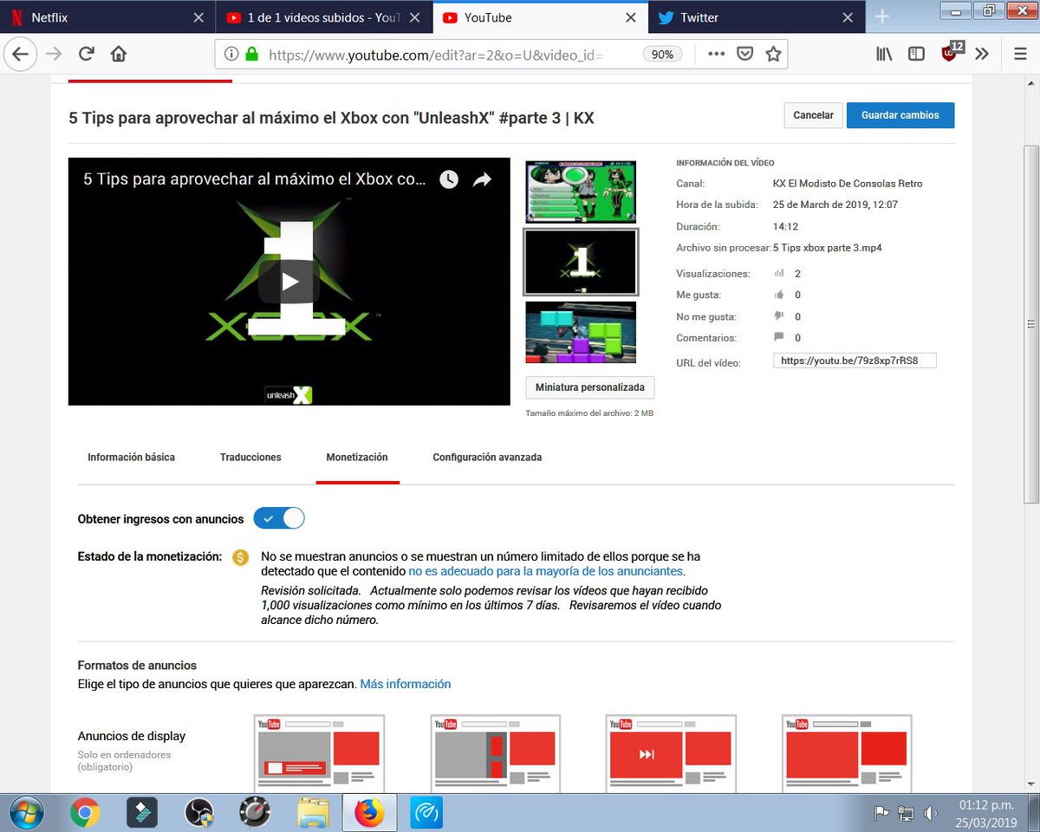Image resolution: width=1040 pixels, height=832 pixels.
Task: Select the overlay ad format illustration
Action: (x=320, y=753)
